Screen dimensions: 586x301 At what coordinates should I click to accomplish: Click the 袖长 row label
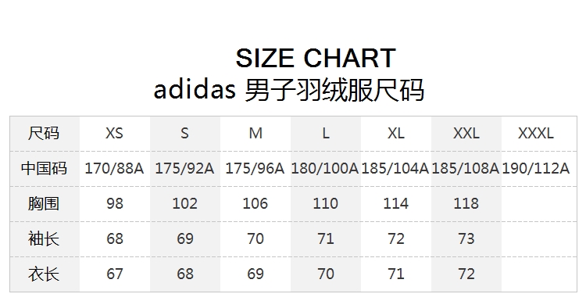point(44,238)
